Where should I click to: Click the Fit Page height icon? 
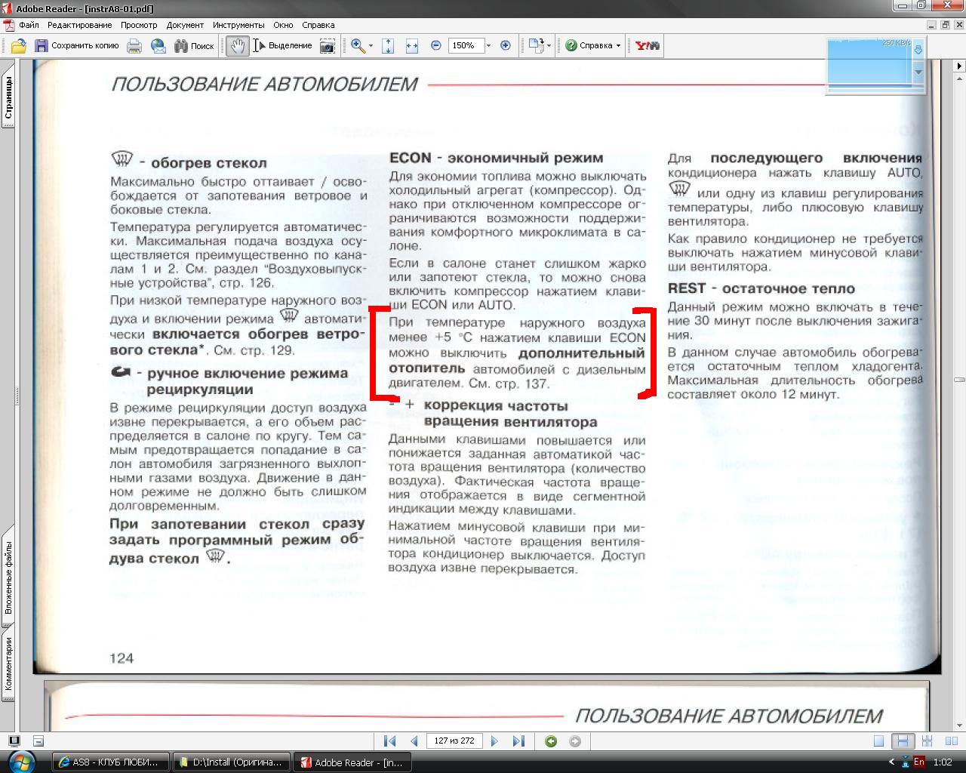point(388,46)
